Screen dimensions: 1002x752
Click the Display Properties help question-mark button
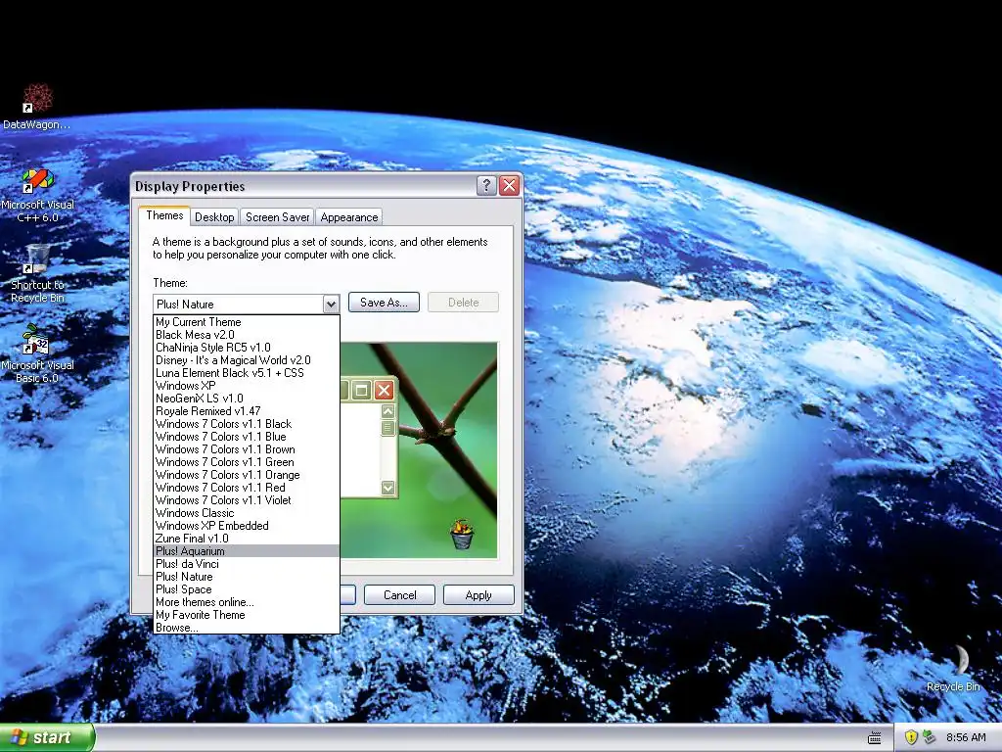(x=486, y=185)
